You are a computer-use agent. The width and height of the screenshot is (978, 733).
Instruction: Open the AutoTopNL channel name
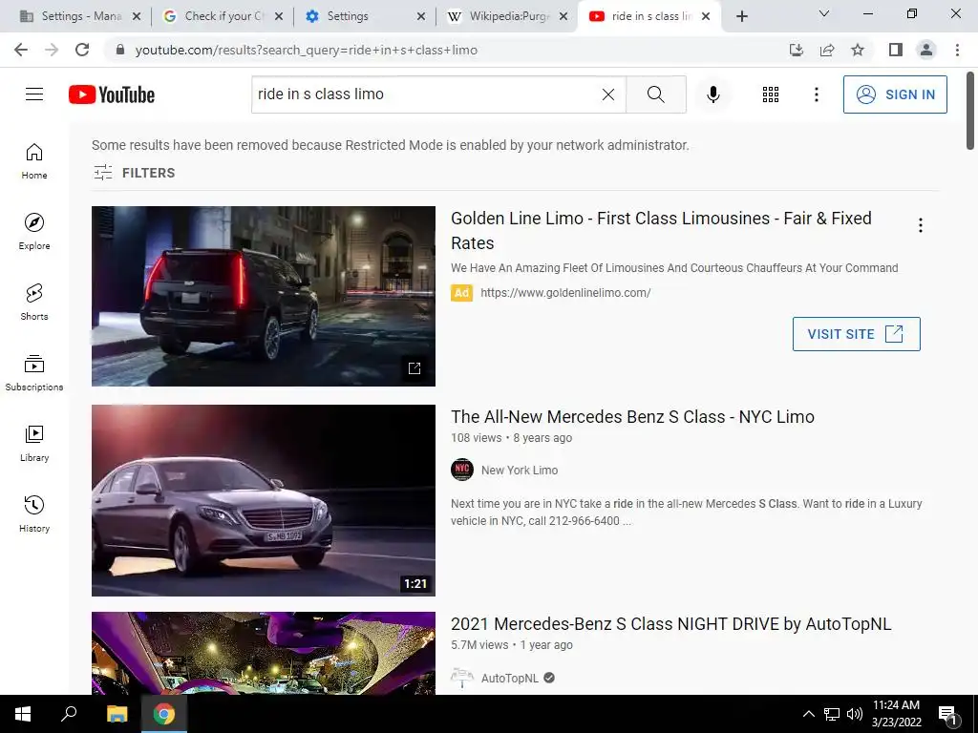click(510, 679)
